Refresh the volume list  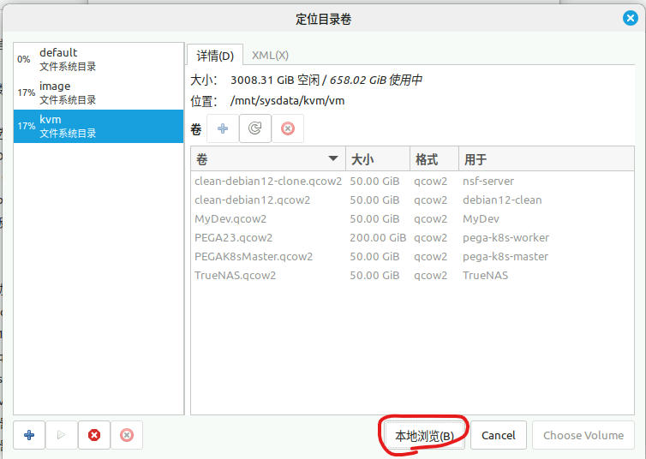click(255, 128)
